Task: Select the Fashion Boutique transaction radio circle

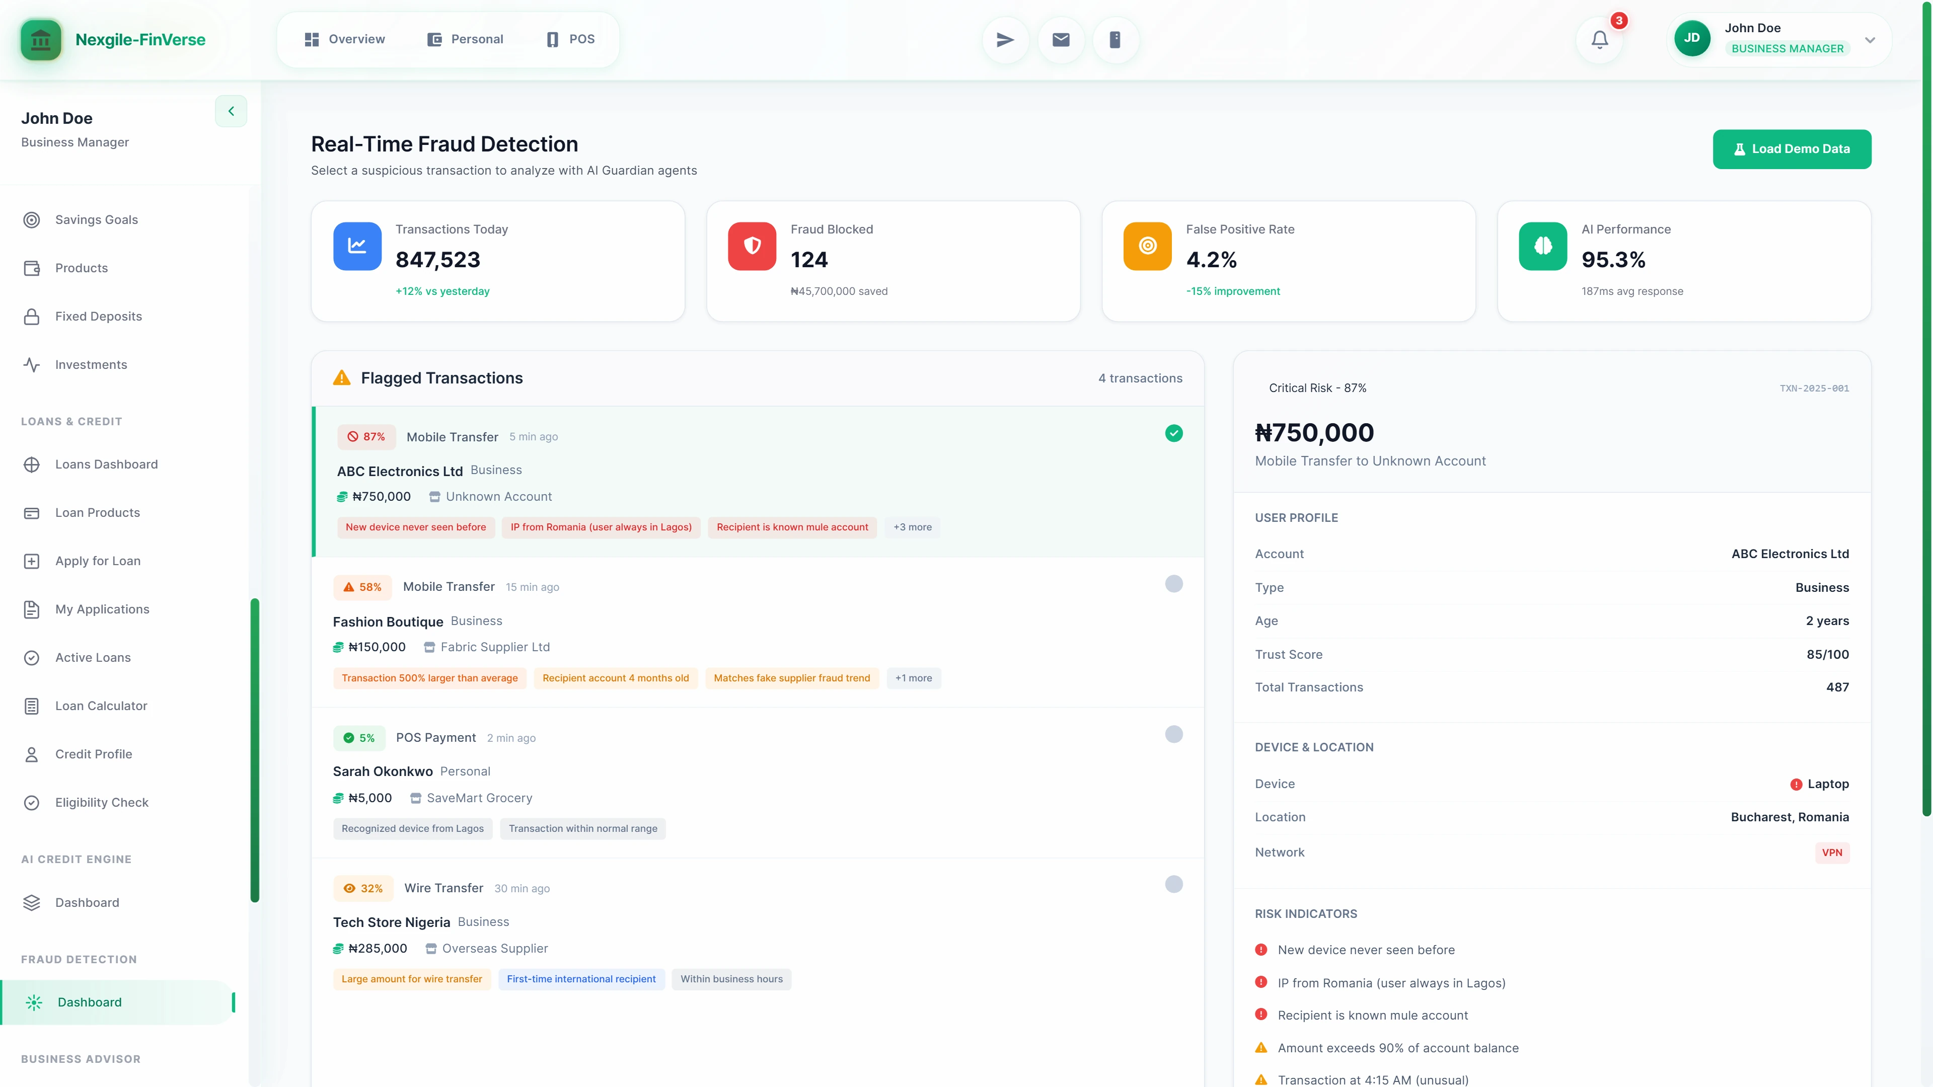Action: [x=1173, y=583]
